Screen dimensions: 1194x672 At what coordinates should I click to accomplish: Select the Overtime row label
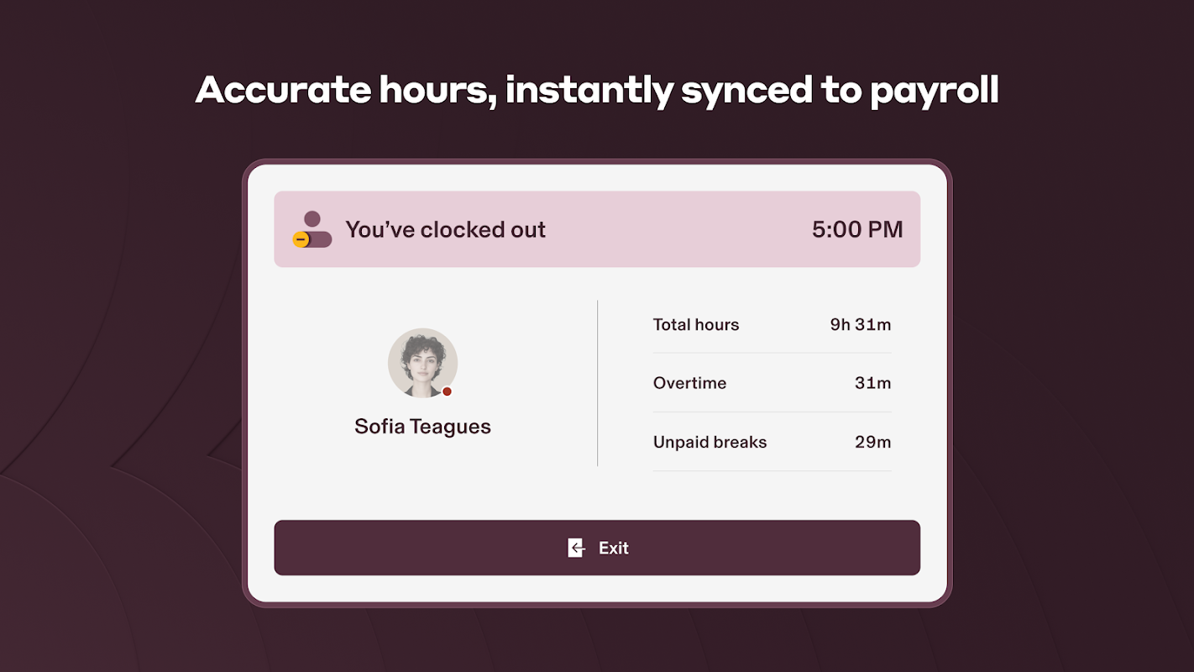(689, 383)
